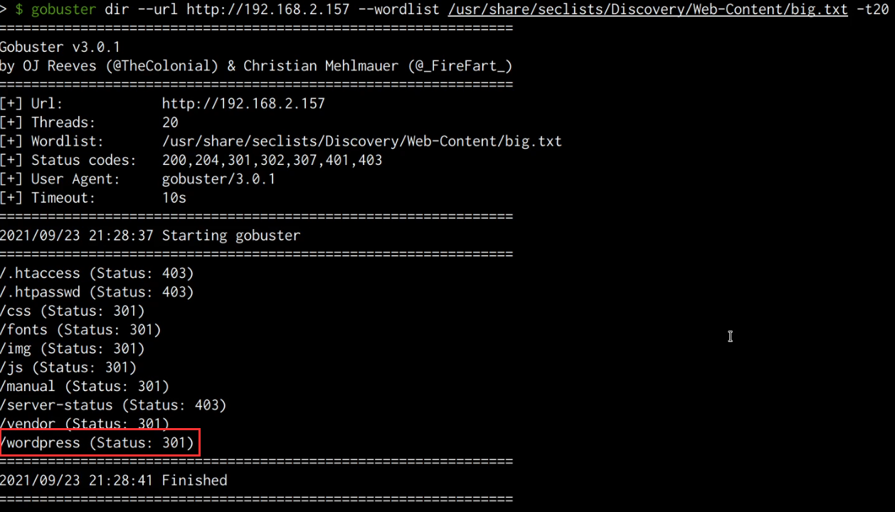This screenshot has height=512, width=895.
Task: Click the Finished timestamp line
Action: click(114, 481)
